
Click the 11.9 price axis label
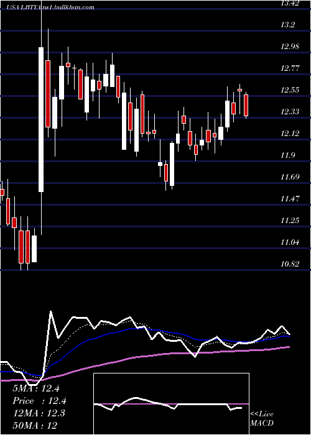click(x=287, y=155)
